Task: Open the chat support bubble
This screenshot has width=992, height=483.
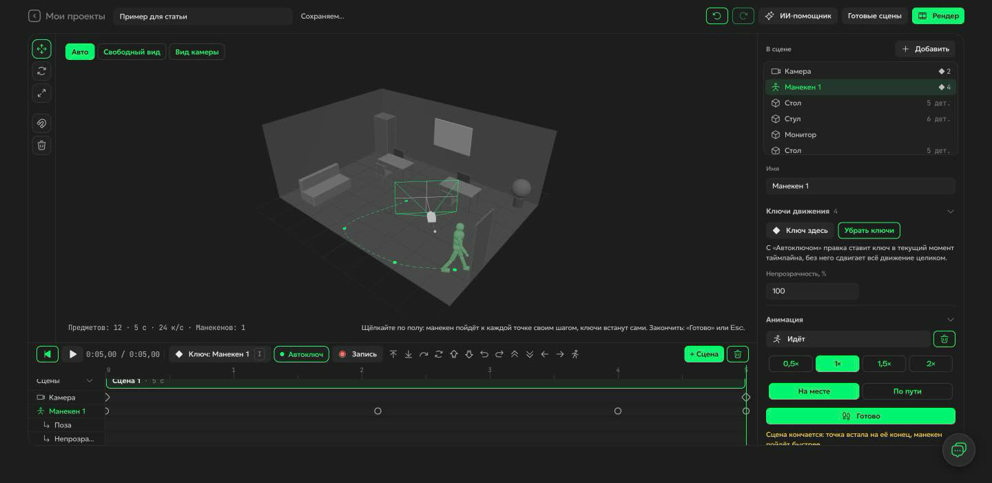Action: click(x=958, y=451)
